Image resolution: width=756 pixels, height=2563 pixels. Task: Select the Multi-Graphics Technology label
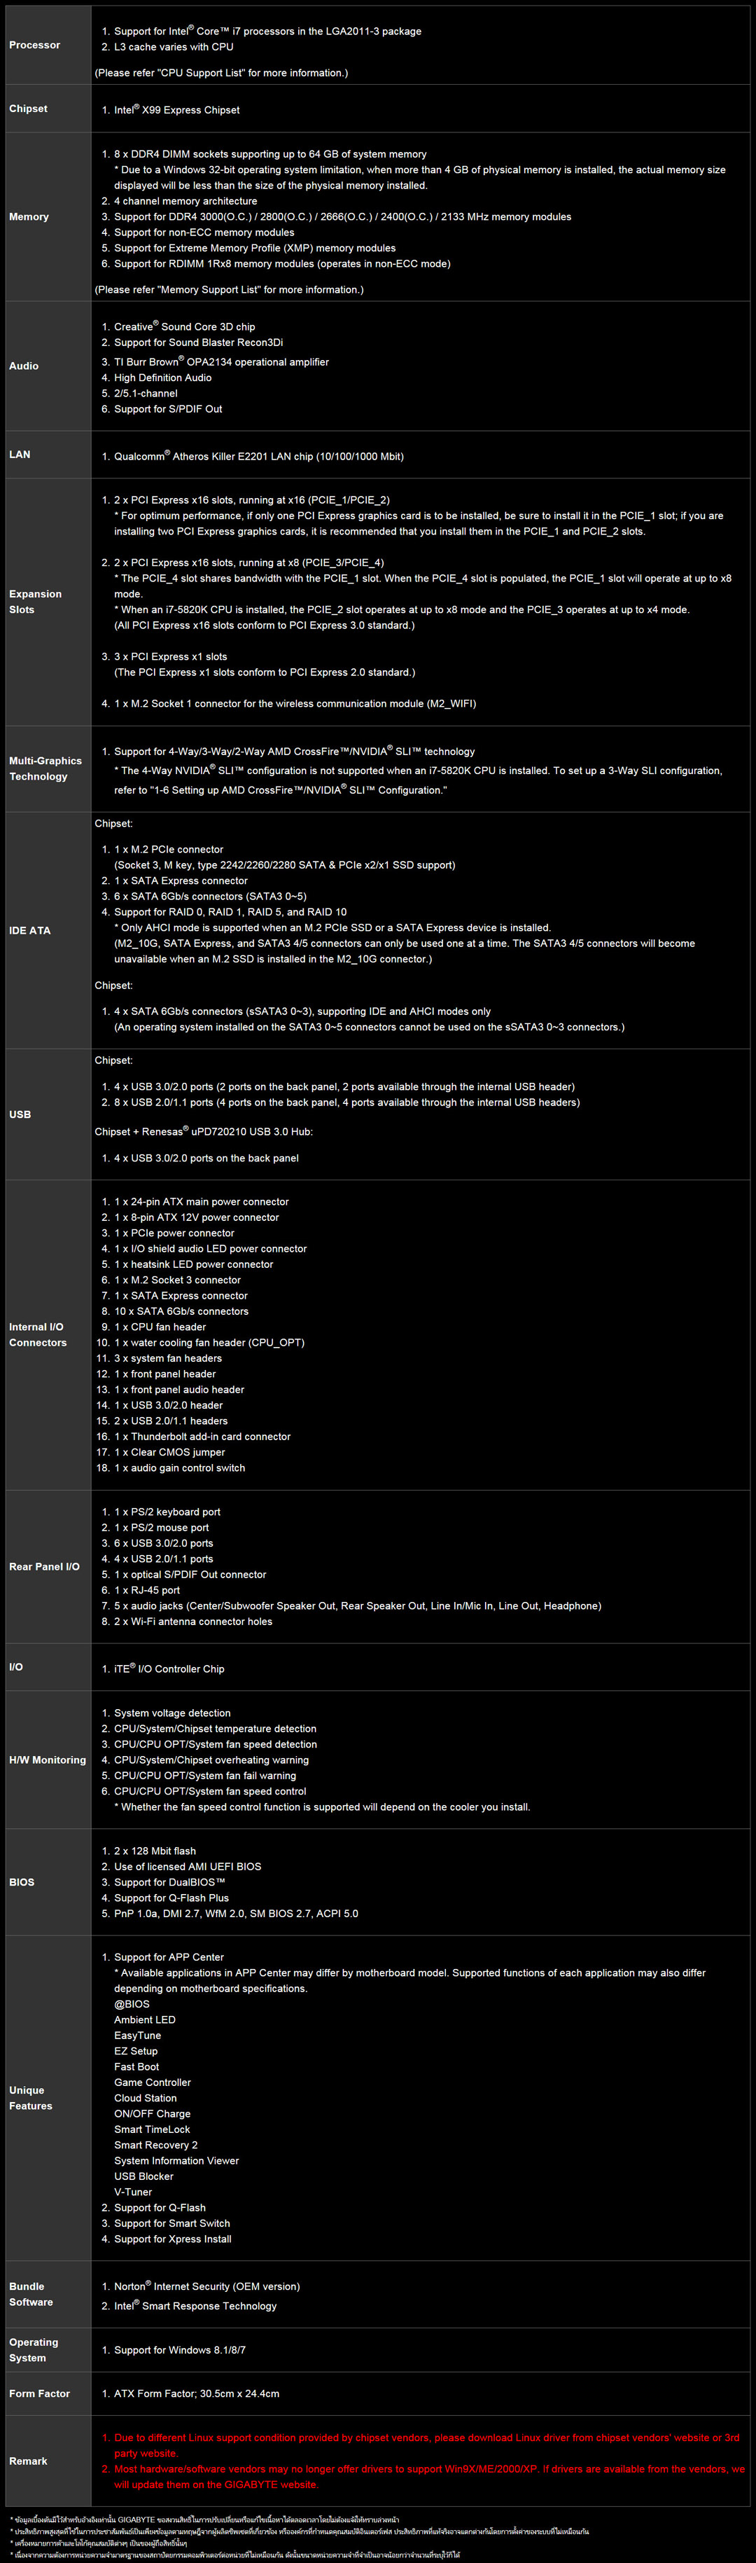point(45,768)
